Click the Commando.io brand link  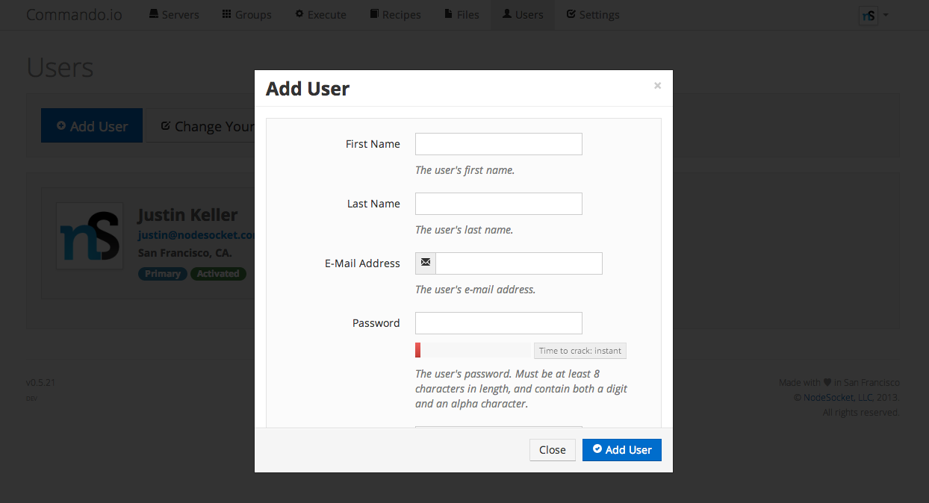point(74,15)
